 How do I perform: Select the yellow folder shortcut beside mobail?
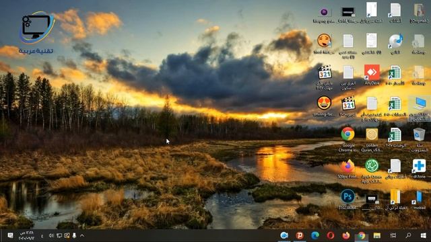click(395, 199)
